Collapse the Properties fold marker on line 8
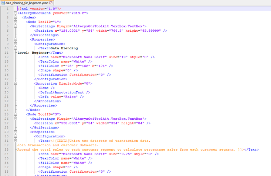This screenshot has height=176, width=271. coord(16,39)
